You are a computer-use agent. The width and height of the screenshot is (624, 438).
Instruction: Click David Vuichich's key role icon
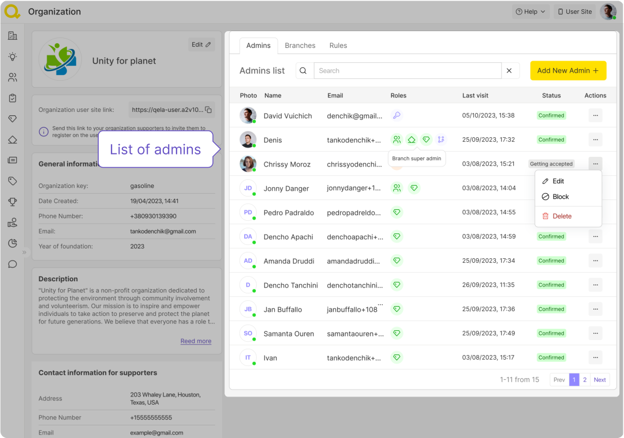pos(397,115)
